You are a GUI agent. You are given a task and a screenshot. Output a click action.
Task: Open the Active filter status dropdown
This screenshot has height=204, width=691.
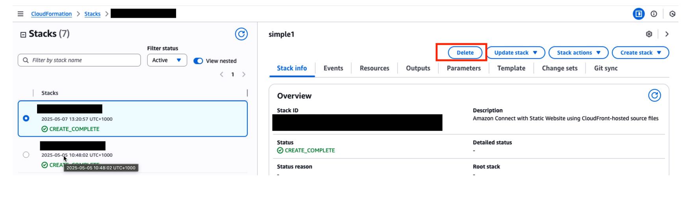[x=167, y=60]
